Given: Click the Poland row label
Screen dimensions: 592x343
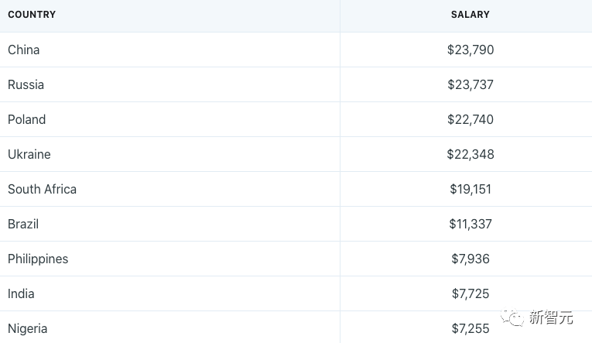Looking at the screenshot, I should click(x=27, y=119).
